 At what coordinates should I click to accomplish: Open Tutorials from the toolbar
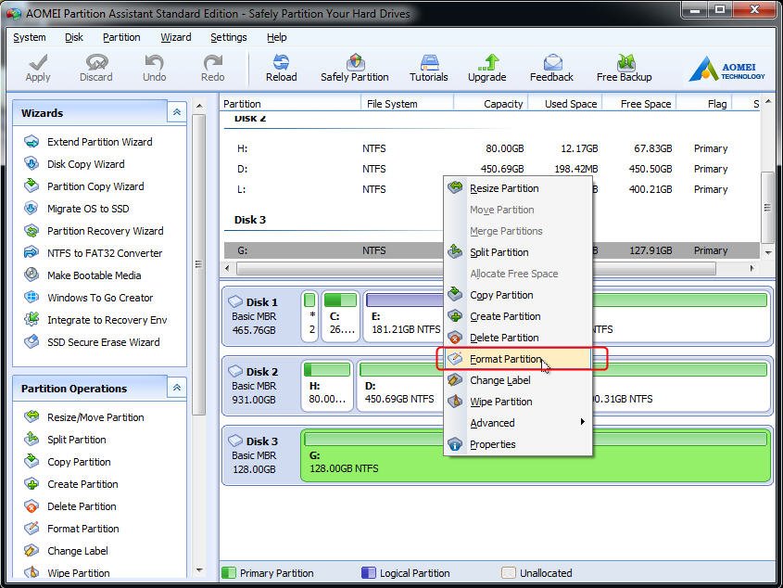(x=428, y=68)
